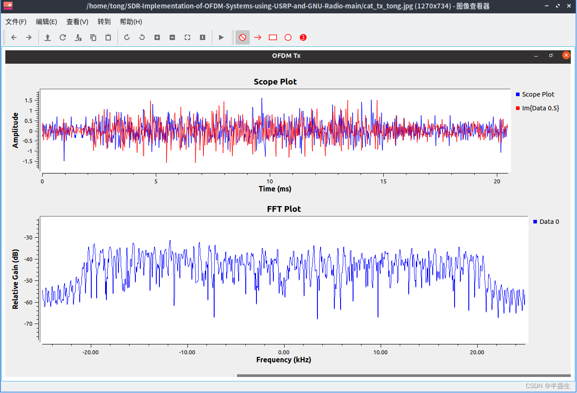577x393 pixels.
Task: Open the 查看(V) menu
Action: pos(77,21)
